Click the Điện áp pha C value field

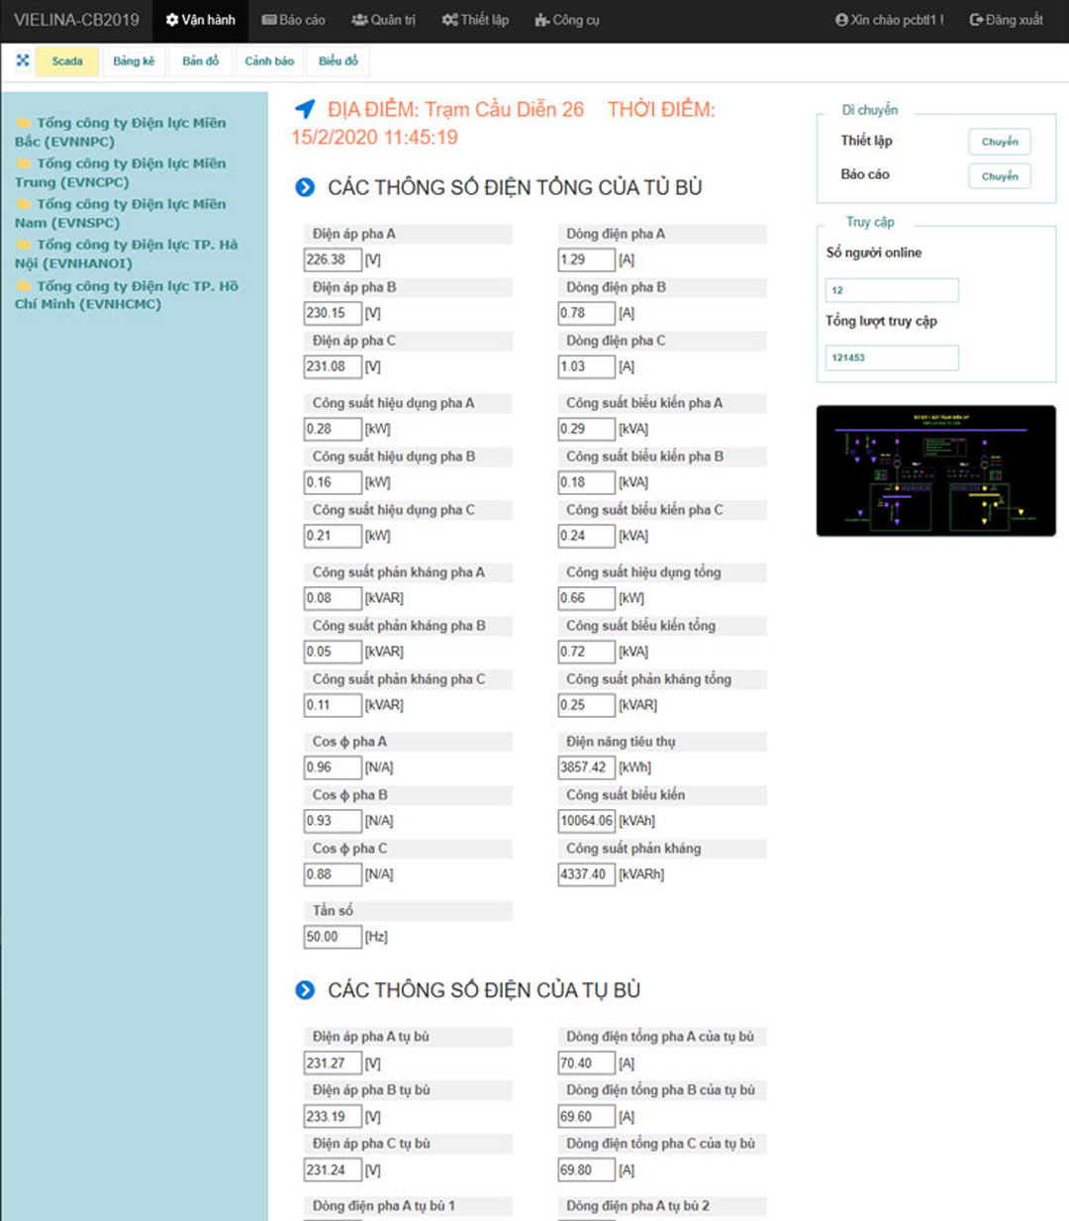coord(333,366)
